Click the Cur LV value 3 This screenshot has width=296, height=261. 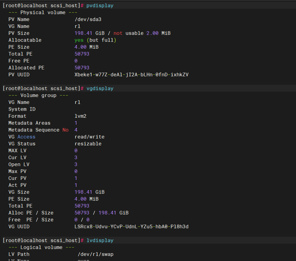pyautogui.click(x=76, y=158)
